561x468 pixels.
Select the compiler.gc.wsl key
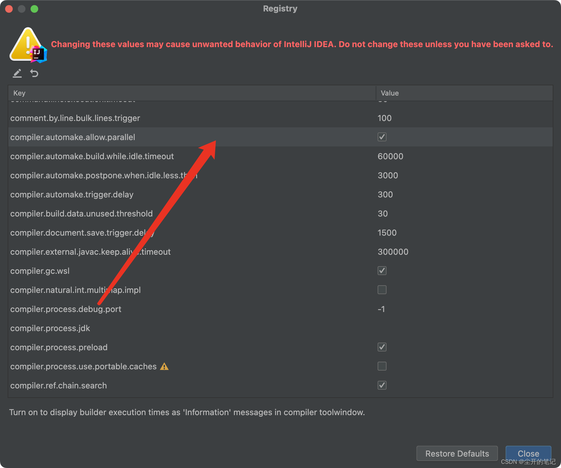40,271
